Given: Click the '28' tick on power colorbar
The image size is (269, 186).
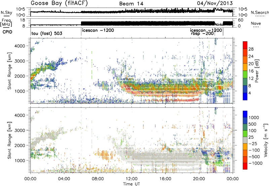Looking at the screenshot, I should click(251, 49).
